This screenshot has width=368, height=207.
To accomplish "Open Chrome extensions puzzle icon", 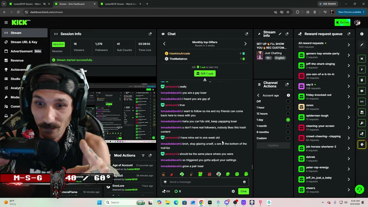I will tap(298, 12).
